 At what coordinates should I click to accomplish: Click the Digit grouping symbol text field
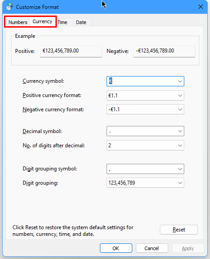click(142, 169)
